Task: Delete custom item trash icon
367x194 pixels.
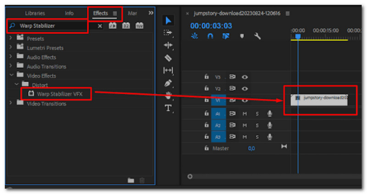Action: (142, 180)
